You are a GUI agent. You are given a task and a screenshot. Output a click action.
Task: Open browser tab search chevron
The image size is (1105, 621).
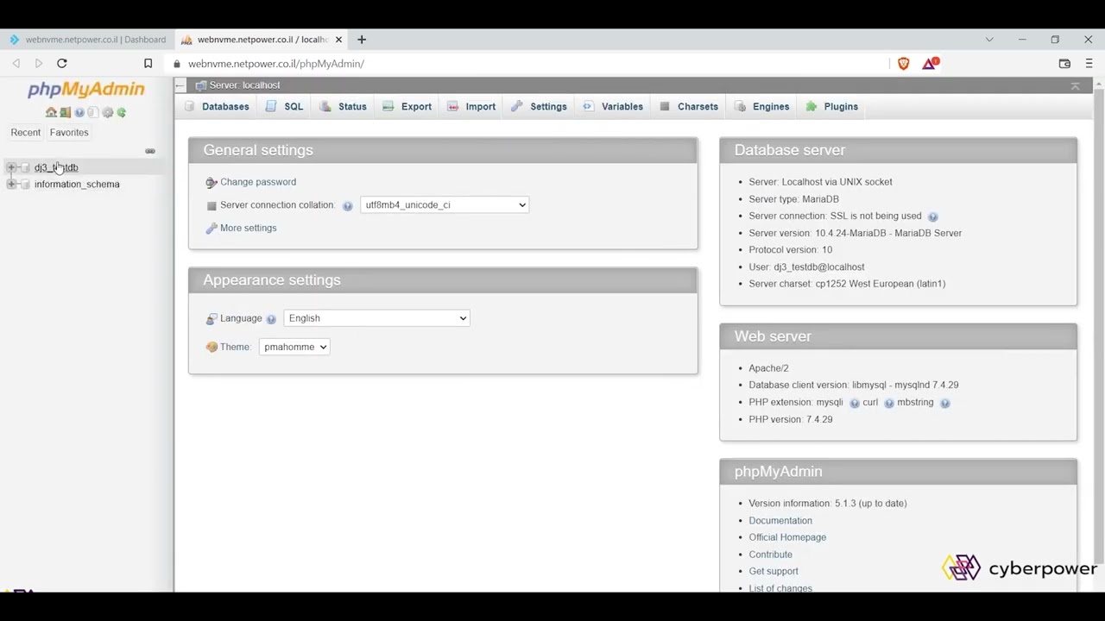point(989,39)
